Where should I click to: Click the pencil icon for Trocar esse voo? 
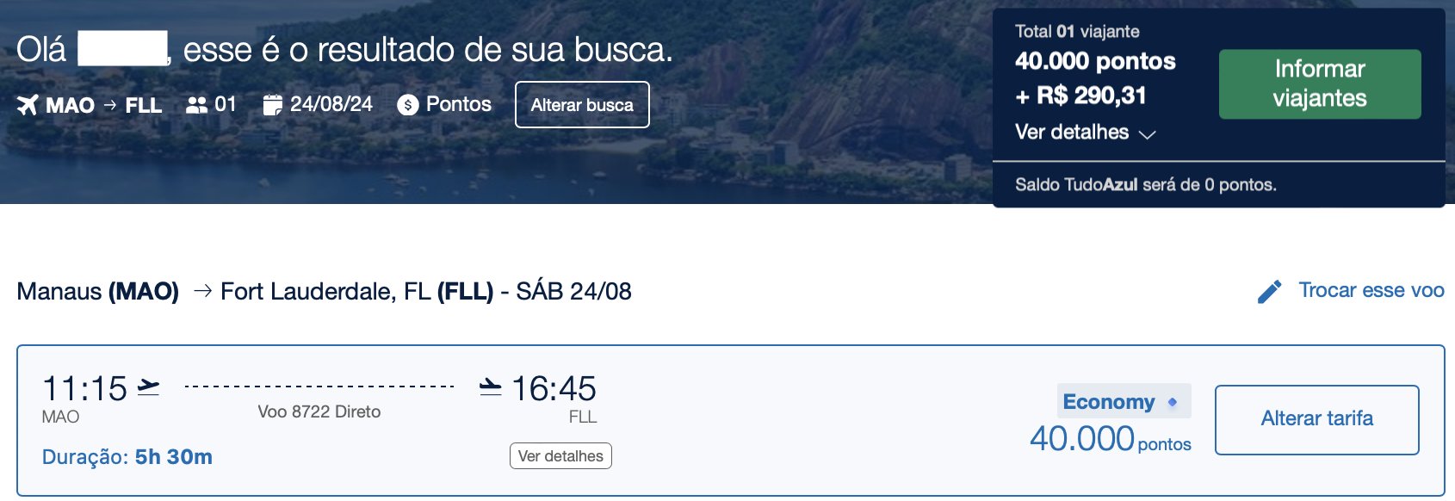pyautogui.click(x=1270, y=292)
